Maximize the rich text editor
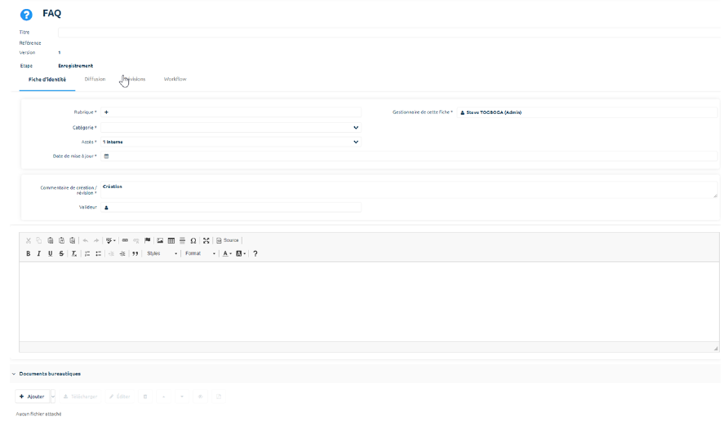The width and height of the screenshot is (728, 430). click(x=206, y=240)
